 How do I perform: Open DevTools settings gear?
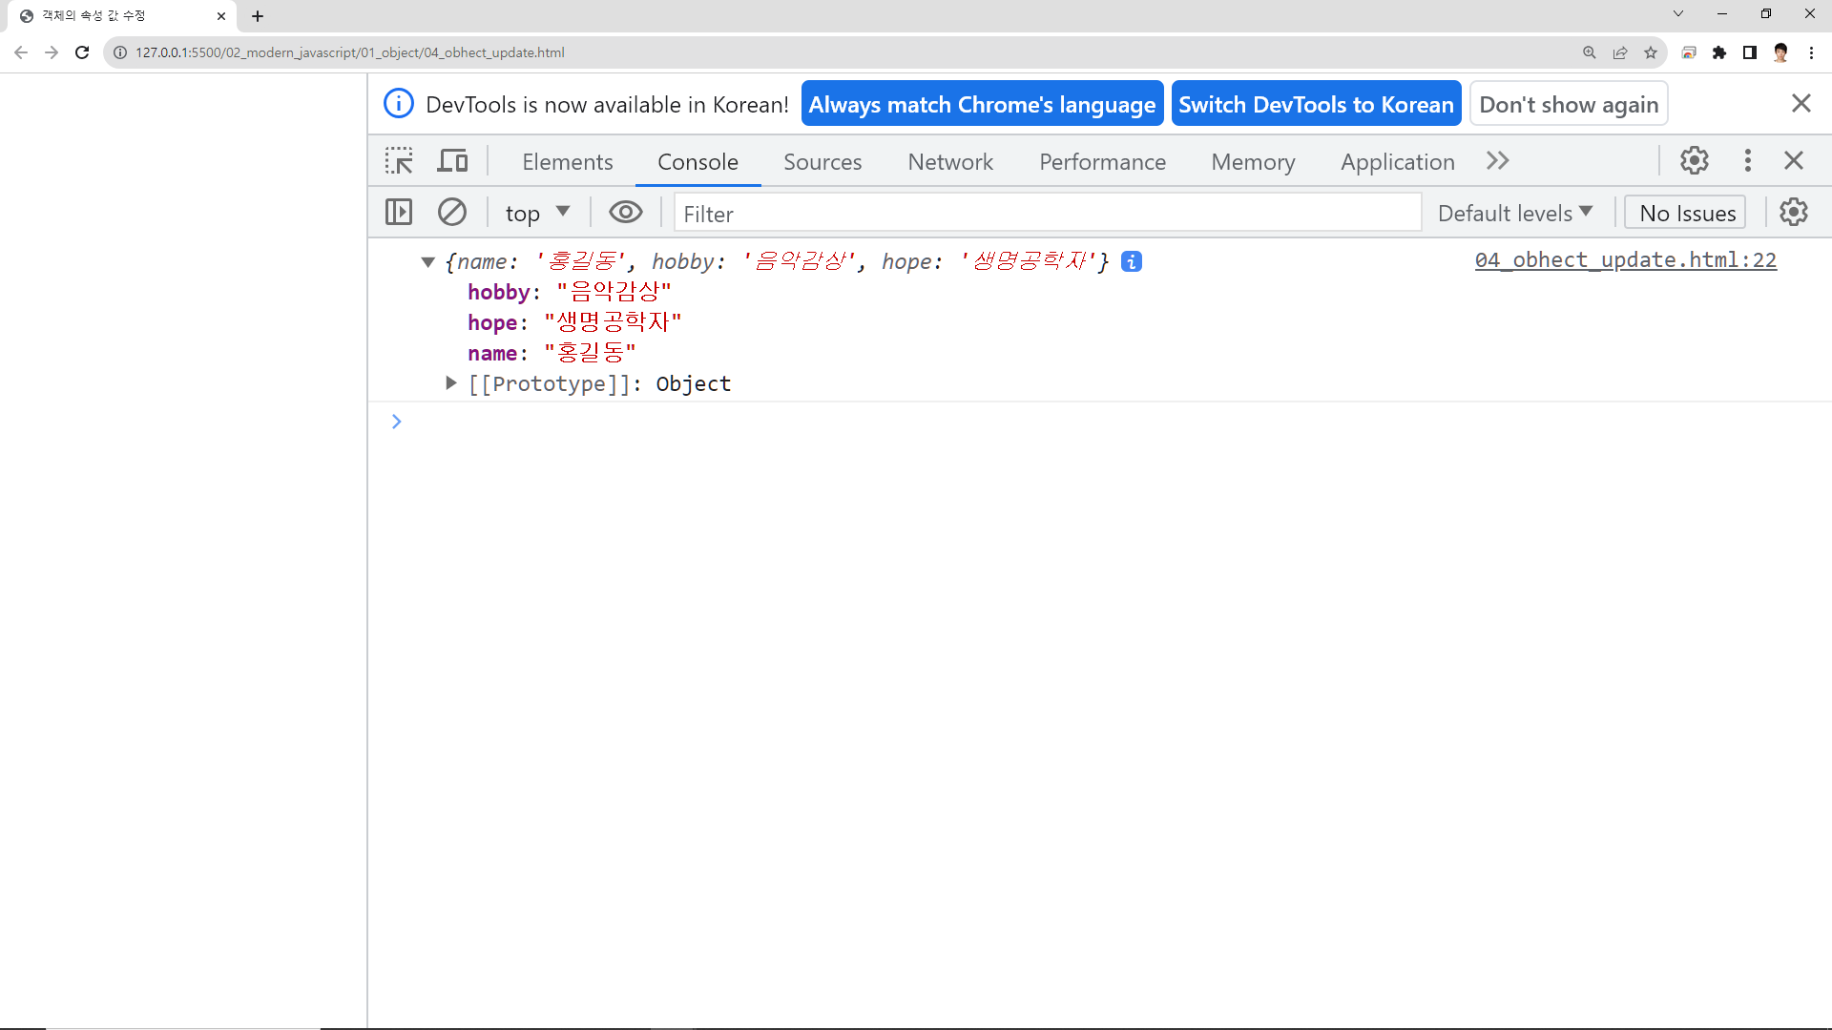pyautogui.click(x=1695, y=161)
